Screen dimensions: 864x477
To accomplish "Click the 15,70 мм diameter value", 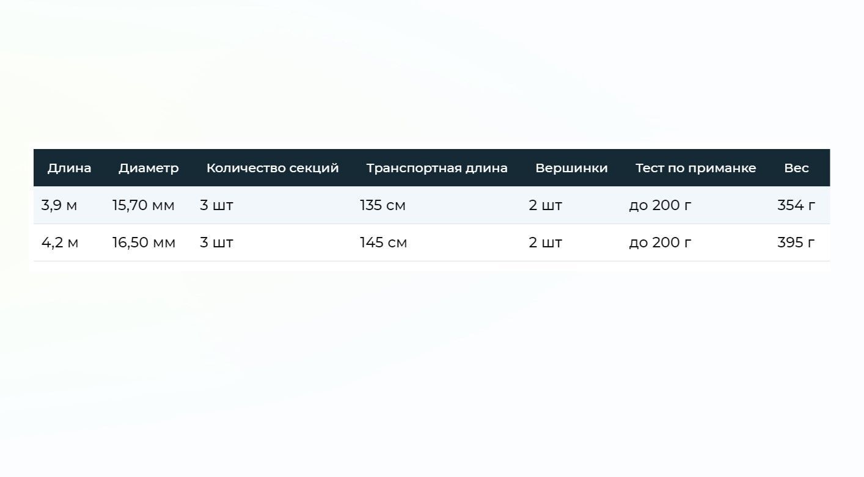I will 143,205.
